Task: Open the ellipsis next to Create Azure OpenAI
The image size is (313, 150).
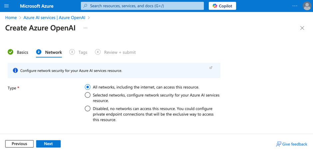Action: click(86, 28)
